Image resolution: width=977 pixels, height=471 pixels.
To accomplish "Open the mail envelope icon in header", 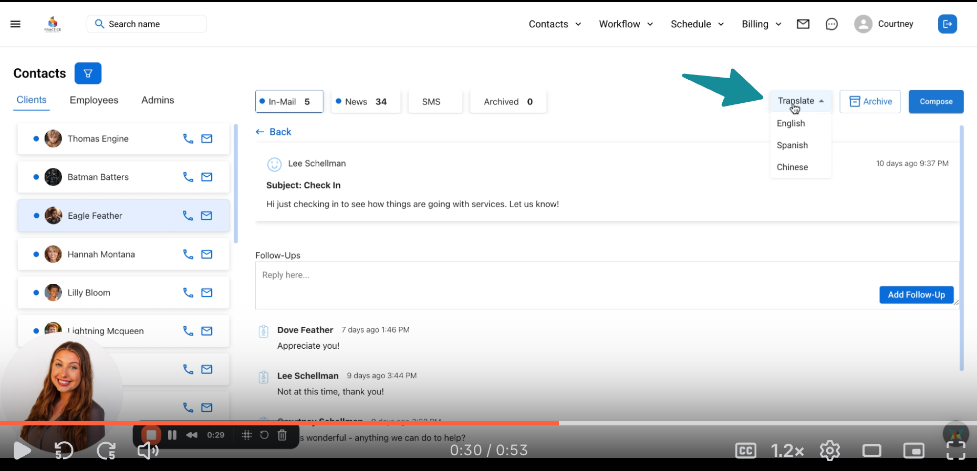I will tap(803, 24).
